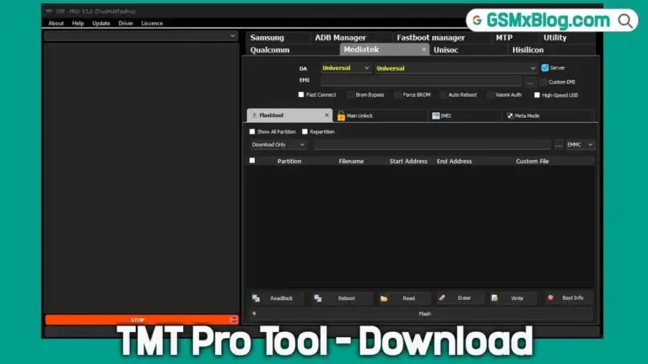Open the Help menu
Viewport: 648px width, 364px height.
tap(78, 24)
